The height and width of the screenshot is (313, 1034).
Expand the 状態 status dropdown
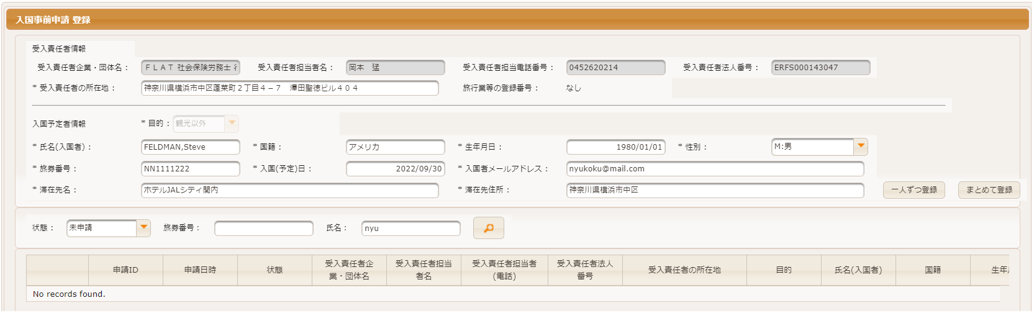click(143, 228)
